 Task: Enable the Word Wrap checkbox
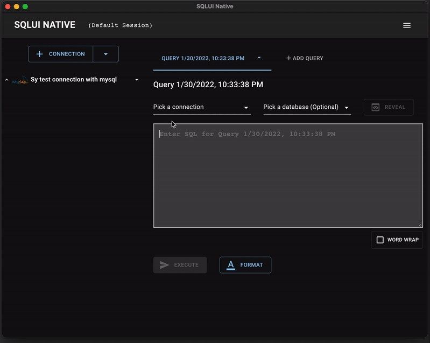click(380, 240)
